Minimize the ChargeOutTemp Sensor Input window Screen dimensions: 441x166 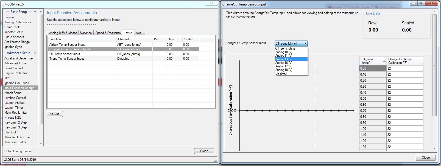point(414,3)
